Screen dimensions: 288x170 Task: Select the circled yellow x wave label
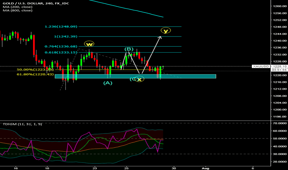click(140, 79)
